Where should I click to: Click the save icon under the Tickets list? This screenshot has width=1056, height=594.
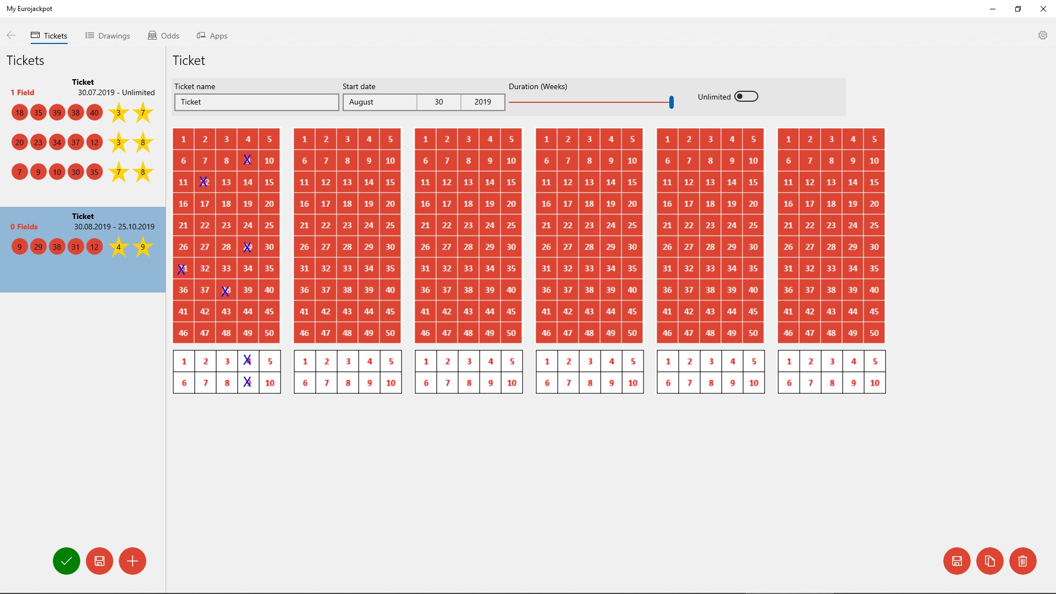click(100, 561)
